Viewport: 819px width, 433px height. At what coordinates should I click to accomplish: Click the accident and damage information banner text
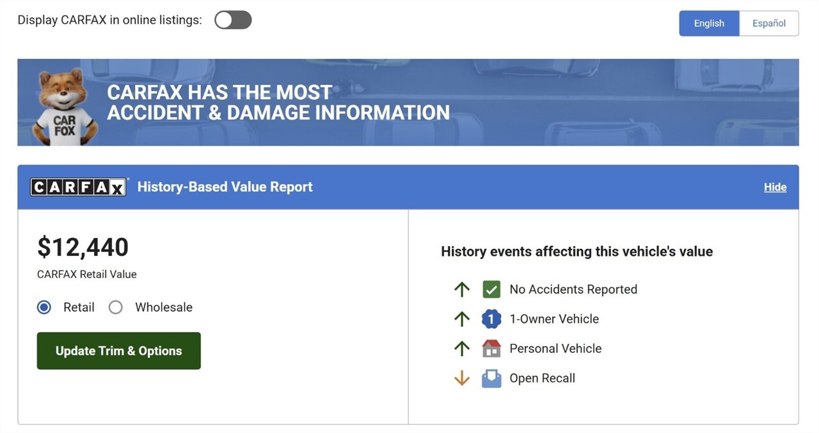tap(278, 102)
